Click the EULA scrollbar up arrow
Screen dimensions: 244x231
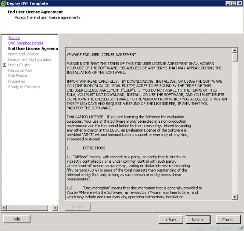tap(235, 50)
